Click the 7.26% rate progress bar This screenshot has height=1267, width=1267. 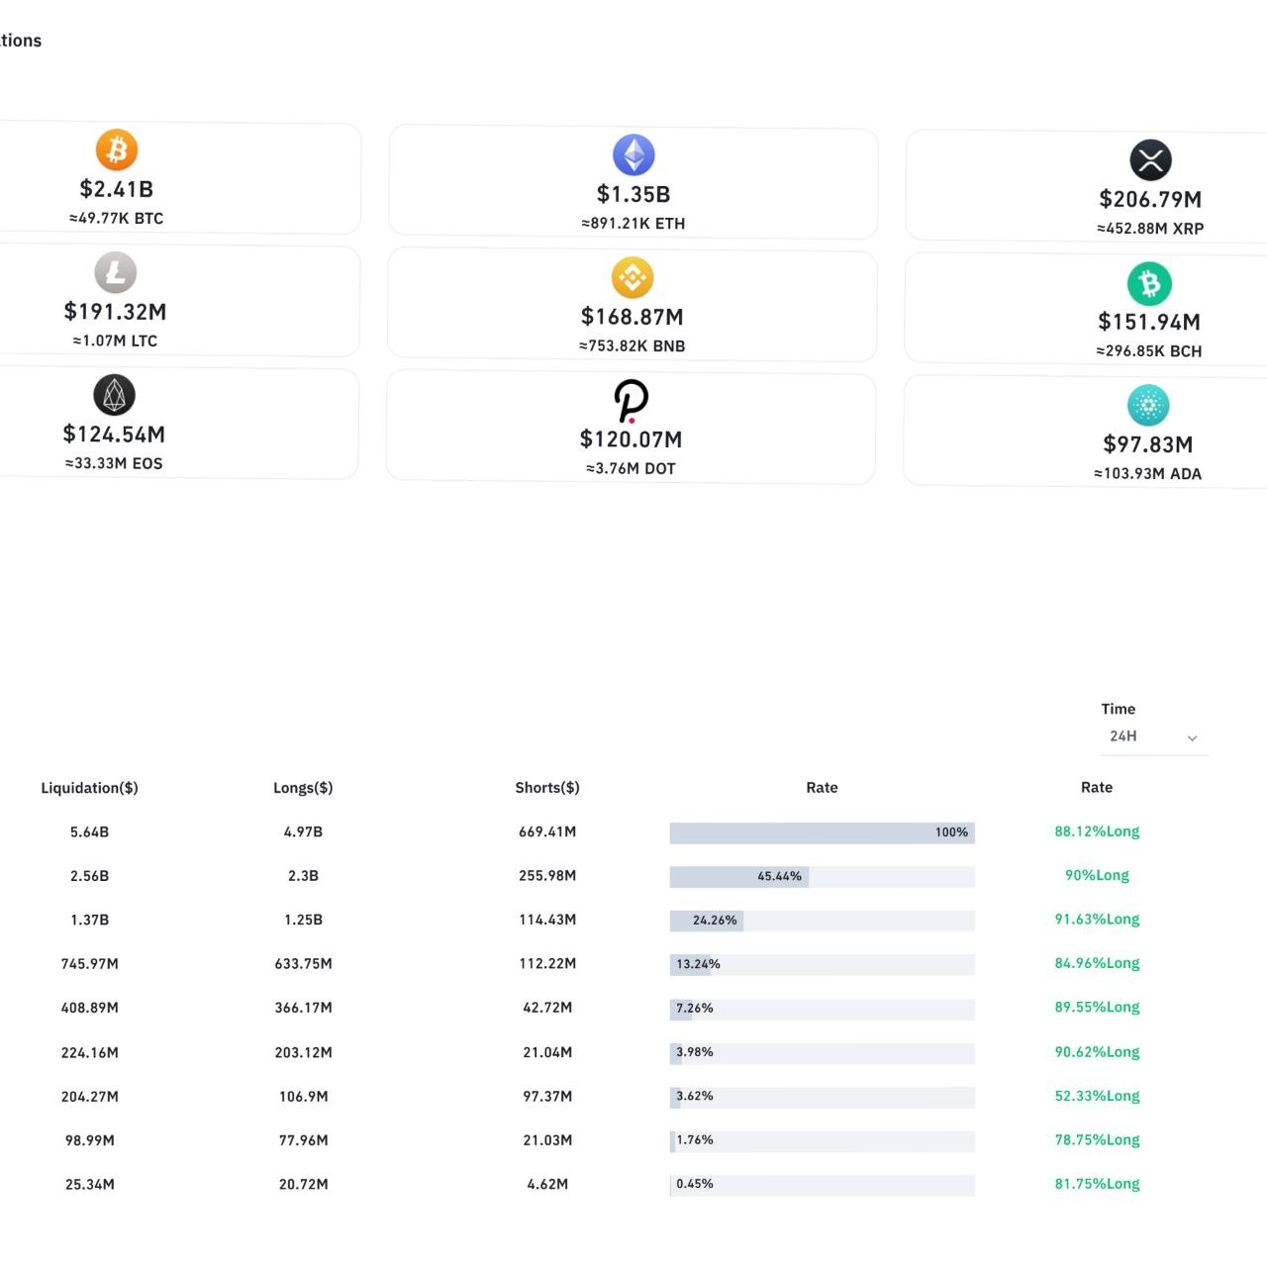point(823,1009)
